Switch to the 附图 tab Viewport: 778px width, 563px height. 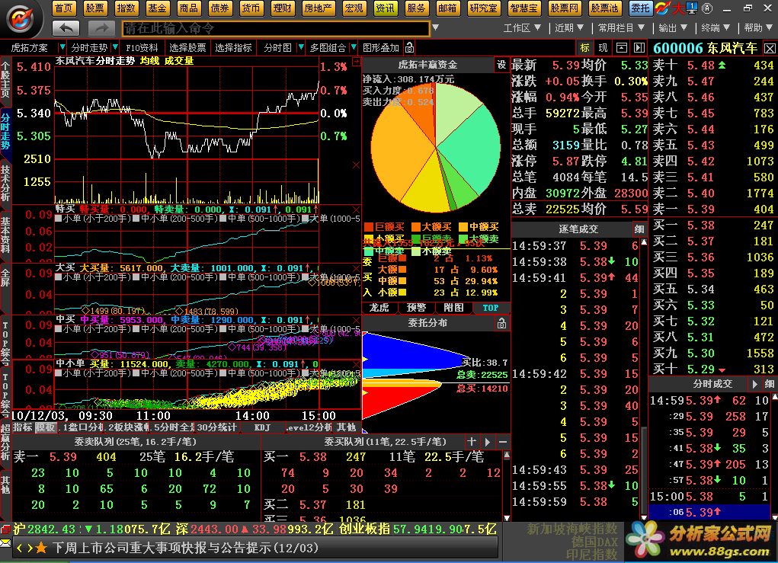coord(453,308)
